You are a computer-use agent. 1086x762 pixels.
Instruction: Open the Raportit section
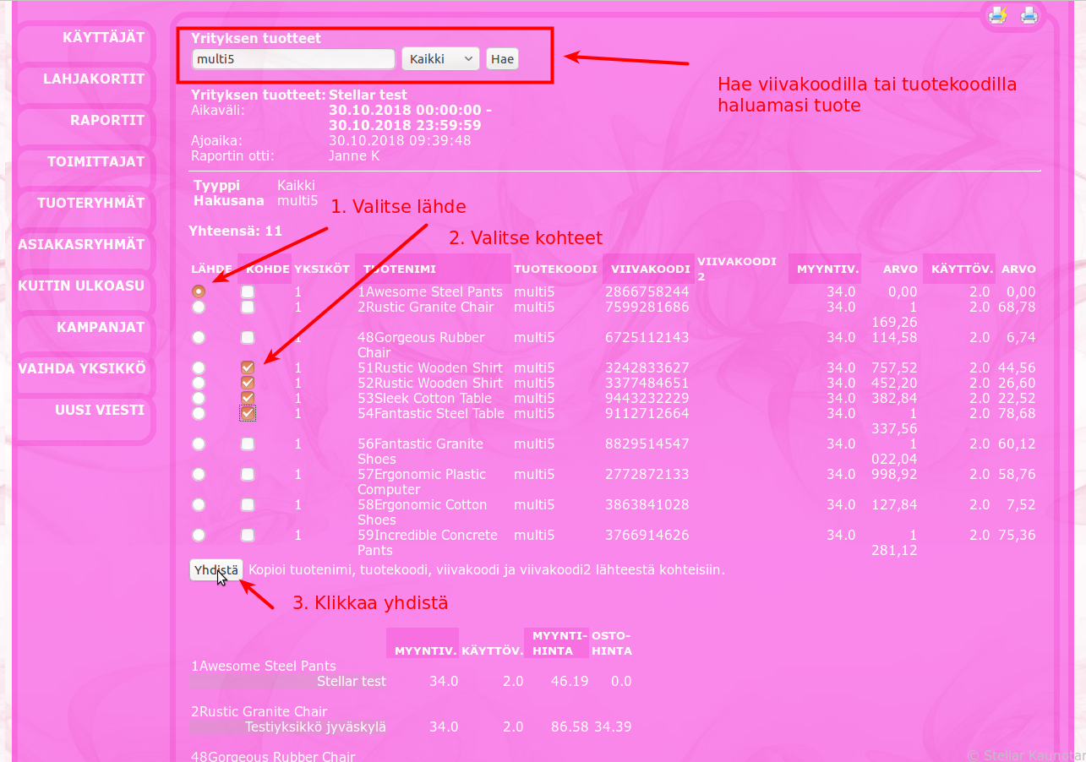(107, 120)
